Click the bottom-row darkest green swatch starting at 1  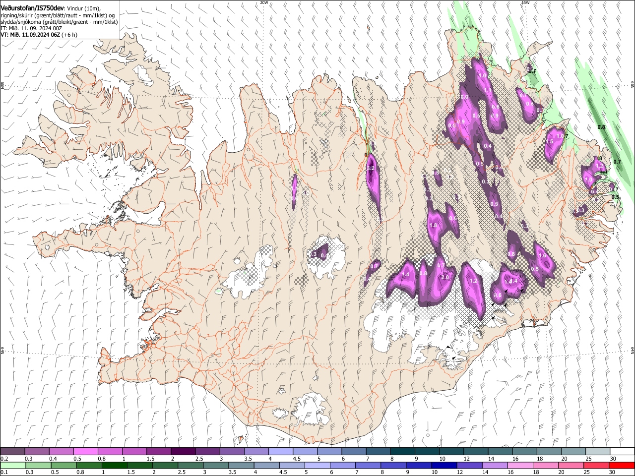pyautogui.click(x=115, y=465)
